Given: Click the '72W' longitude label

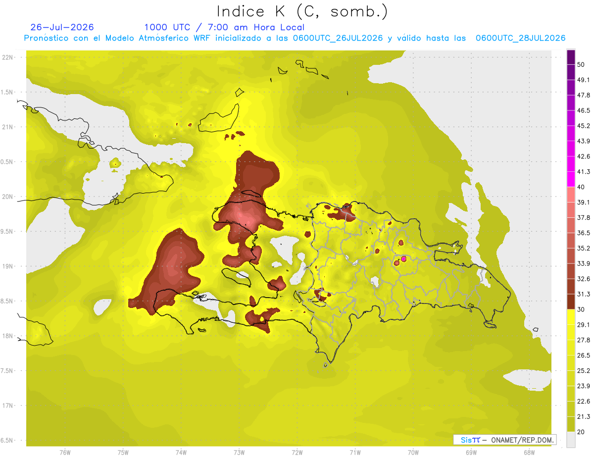Looking at the screenshot, I should tap(297, 453).
